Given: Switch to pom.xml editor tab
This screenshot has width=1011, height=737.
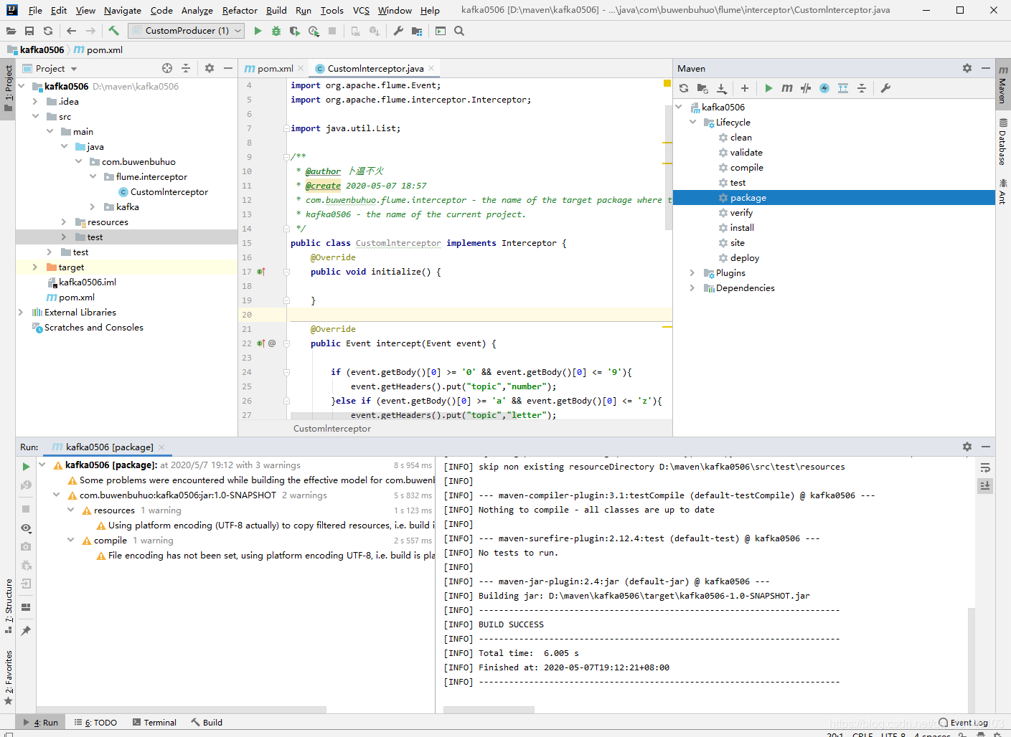Looking at the screenshot, I should pyautogui.click(x=275, y=68).
